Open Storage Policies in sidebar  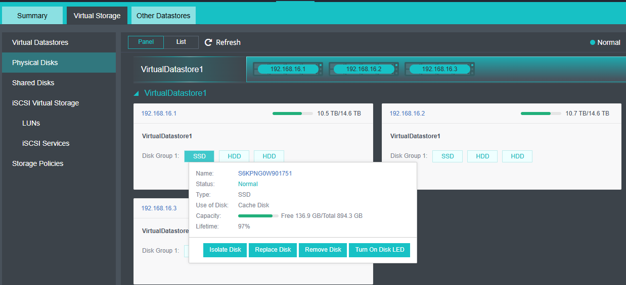tap(37, 163)
